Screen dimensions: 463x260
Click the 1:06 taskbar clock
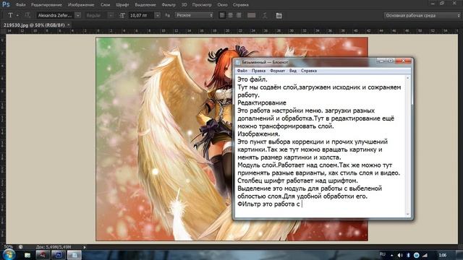(x=442, y=255)
